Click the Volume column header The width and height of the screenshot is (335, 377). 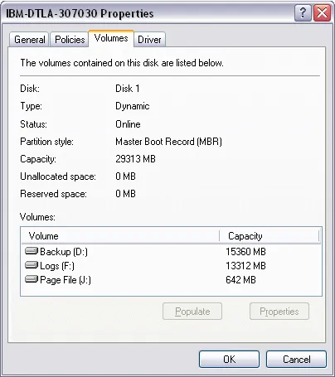coord(120,236)
